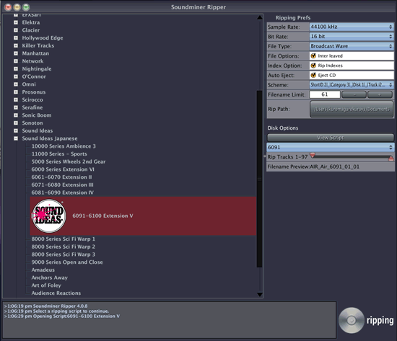Image resolution: width=397 pixels, height=341 pixels.
Task: Expand the Sonic Boom tree node
Action: click(x=16, y=115)
